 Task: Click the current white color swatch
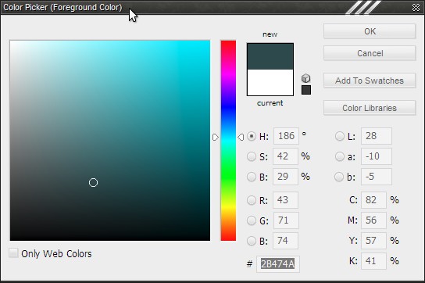click(x=270, y=83)
